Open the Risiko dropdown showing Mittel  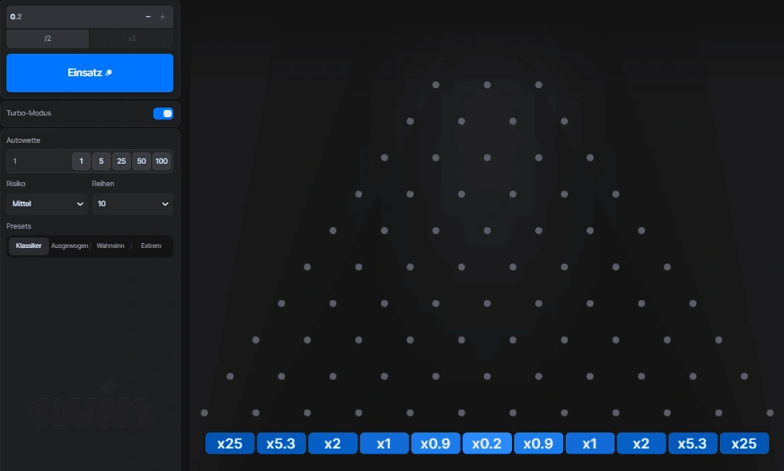tap(47, 204)
